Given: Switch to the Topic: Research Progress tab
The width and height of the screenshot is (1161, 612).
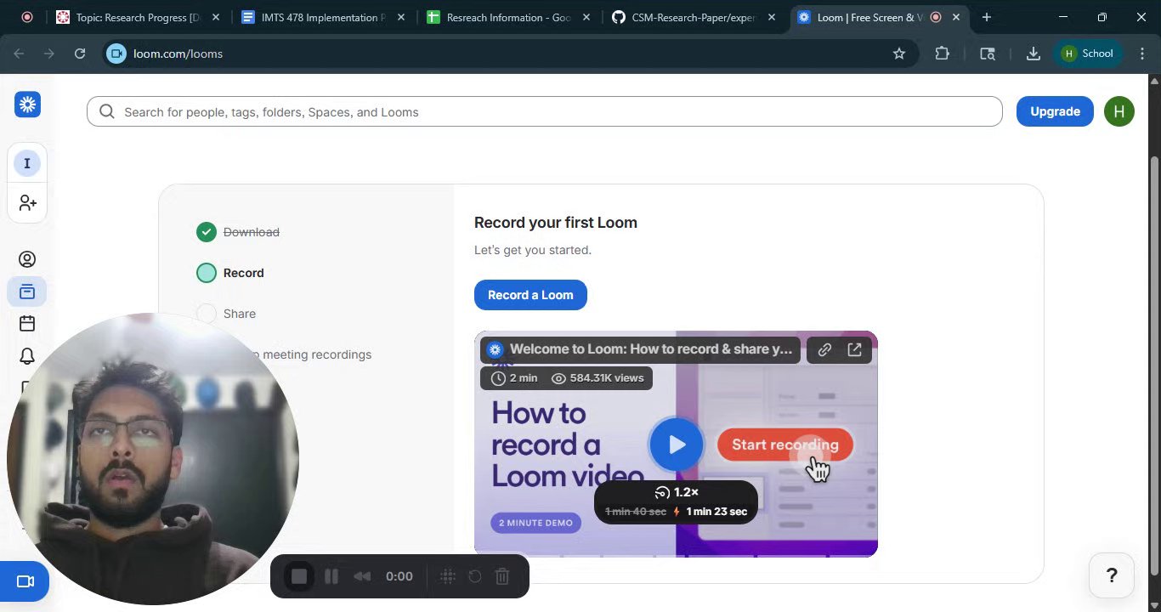Looking at the screenshot, I should [x=139, y=17].
